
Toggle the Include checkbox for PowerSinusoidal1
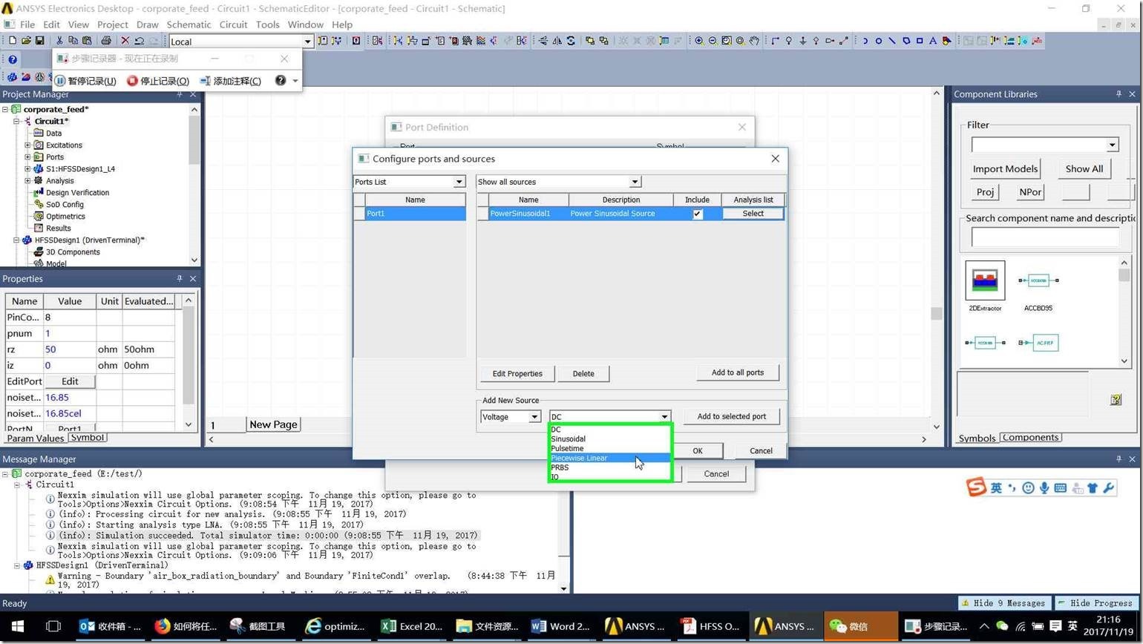(x=697, y=214)
